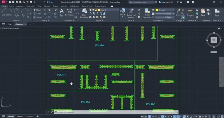The height and width of the screenshot is (118, 224).
Task: Click the Save icon in quick access toolbar
Action: point(17,2)
